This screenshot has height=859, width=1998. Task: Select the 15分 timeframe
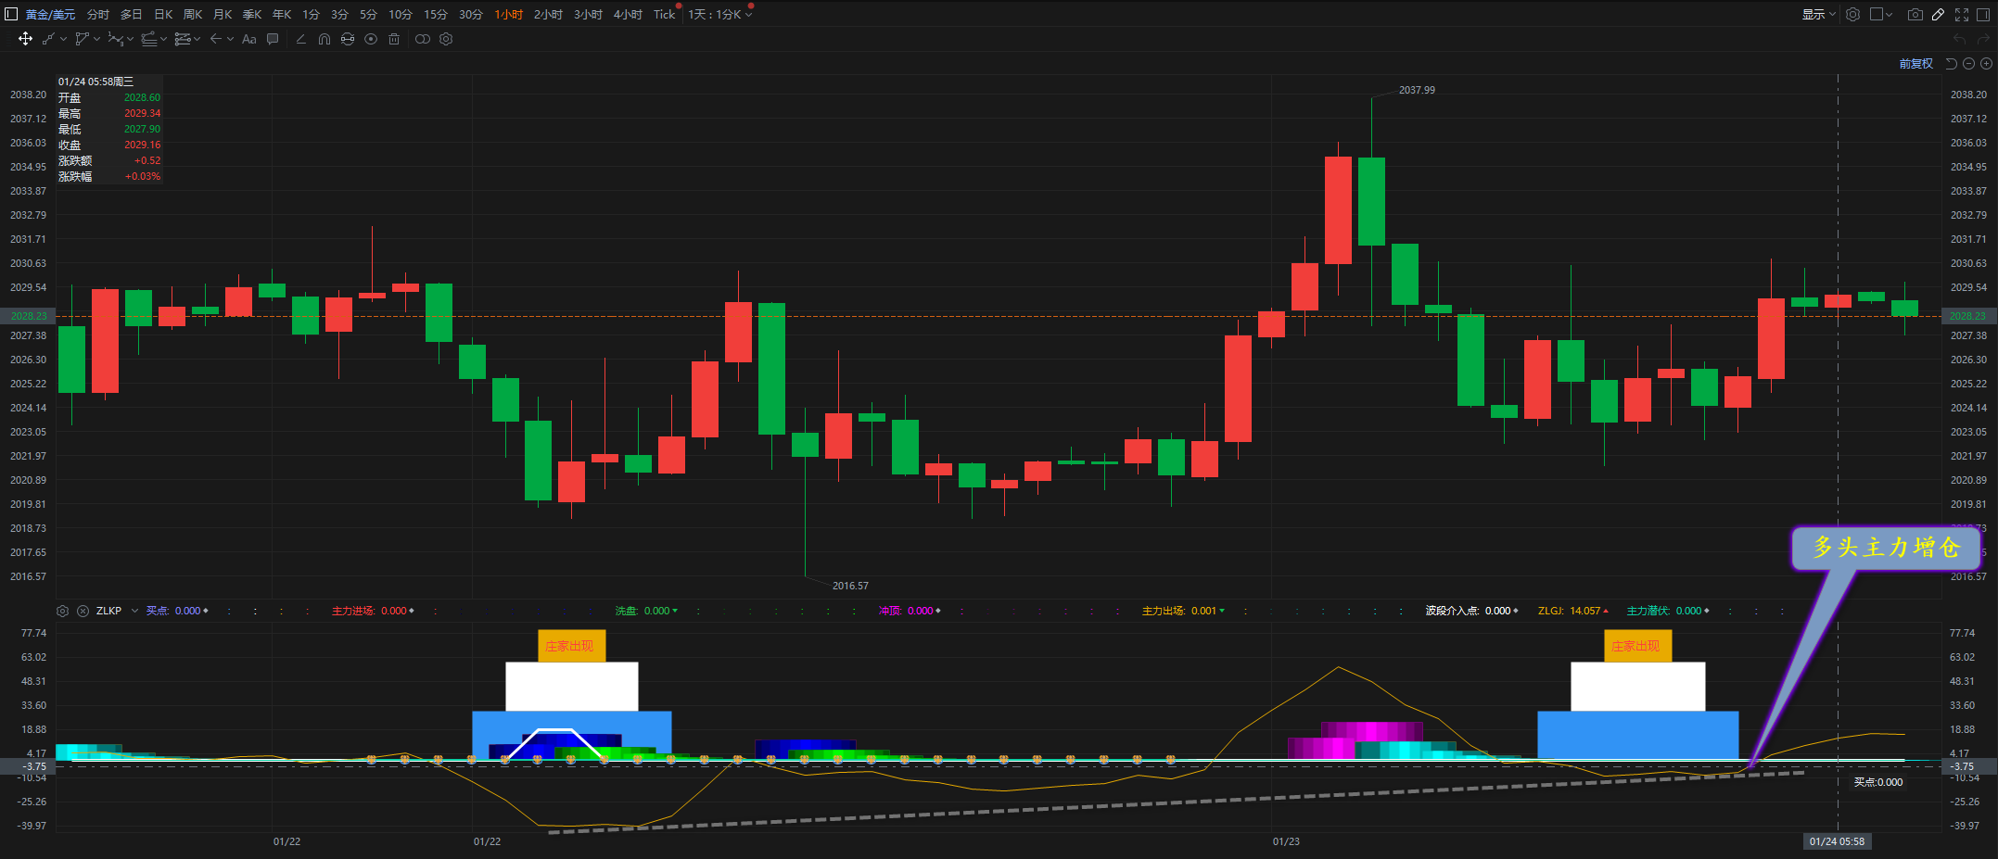pos(436,14)
